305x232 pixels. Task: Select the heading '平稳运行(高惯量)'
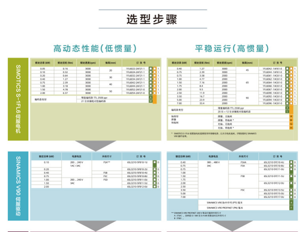click(232, 48)
